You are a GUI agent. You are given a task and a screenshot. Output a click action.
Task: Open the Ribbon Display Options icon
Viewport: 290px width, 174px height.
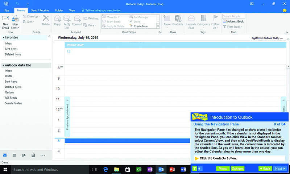click(x=252, y=4)
